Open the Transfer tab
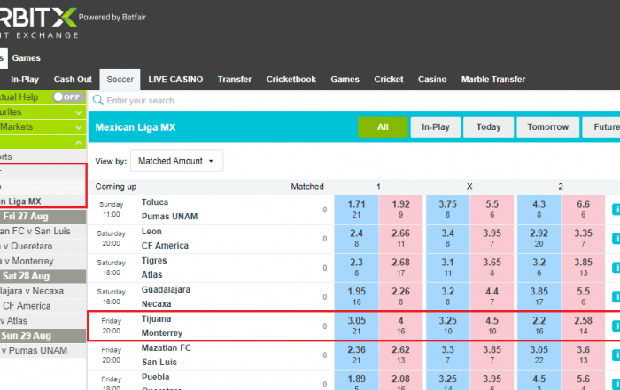Image resolution: width=620 pixels, height=390 pixels. [235, 80]
